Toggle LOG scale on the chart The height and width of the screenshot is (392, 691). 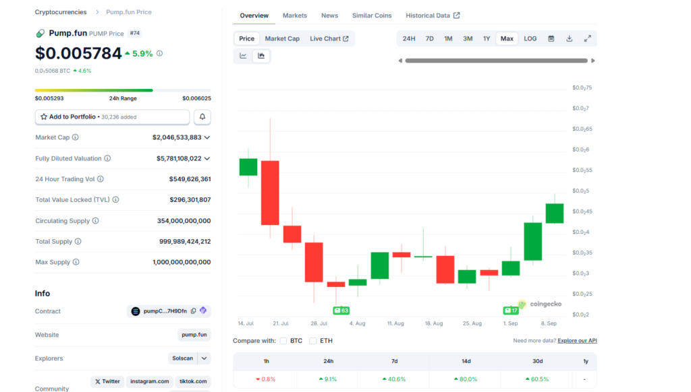pyautogui.click(x=530, y=38)
